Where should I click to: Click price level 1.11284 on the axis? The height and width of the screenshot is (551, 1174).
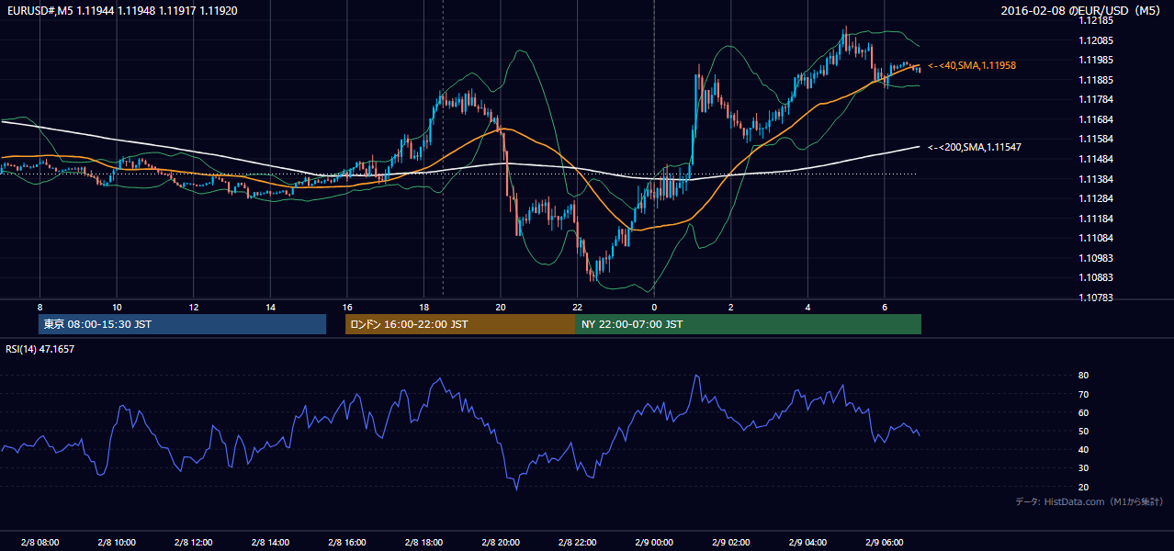point(1096,198)
